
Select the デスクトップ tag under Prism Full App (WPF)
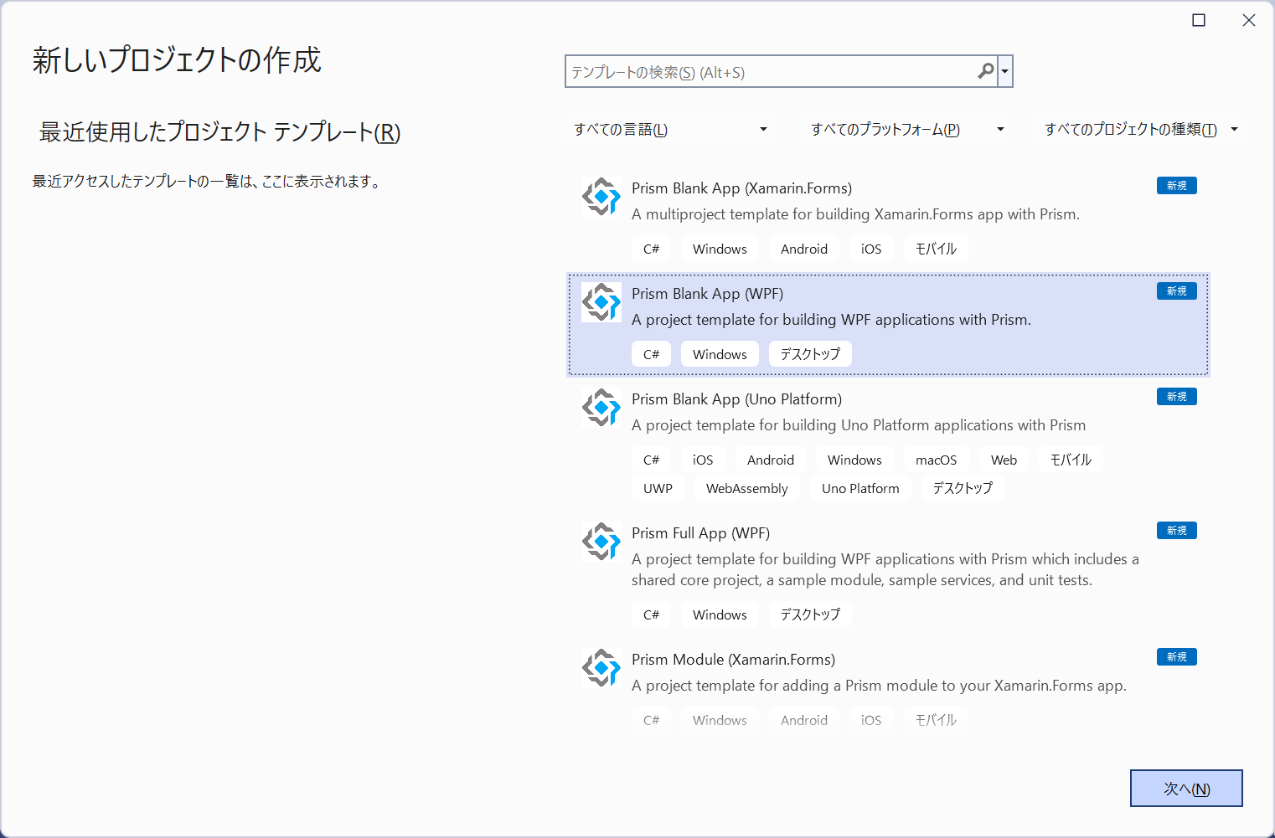[809, 614]
